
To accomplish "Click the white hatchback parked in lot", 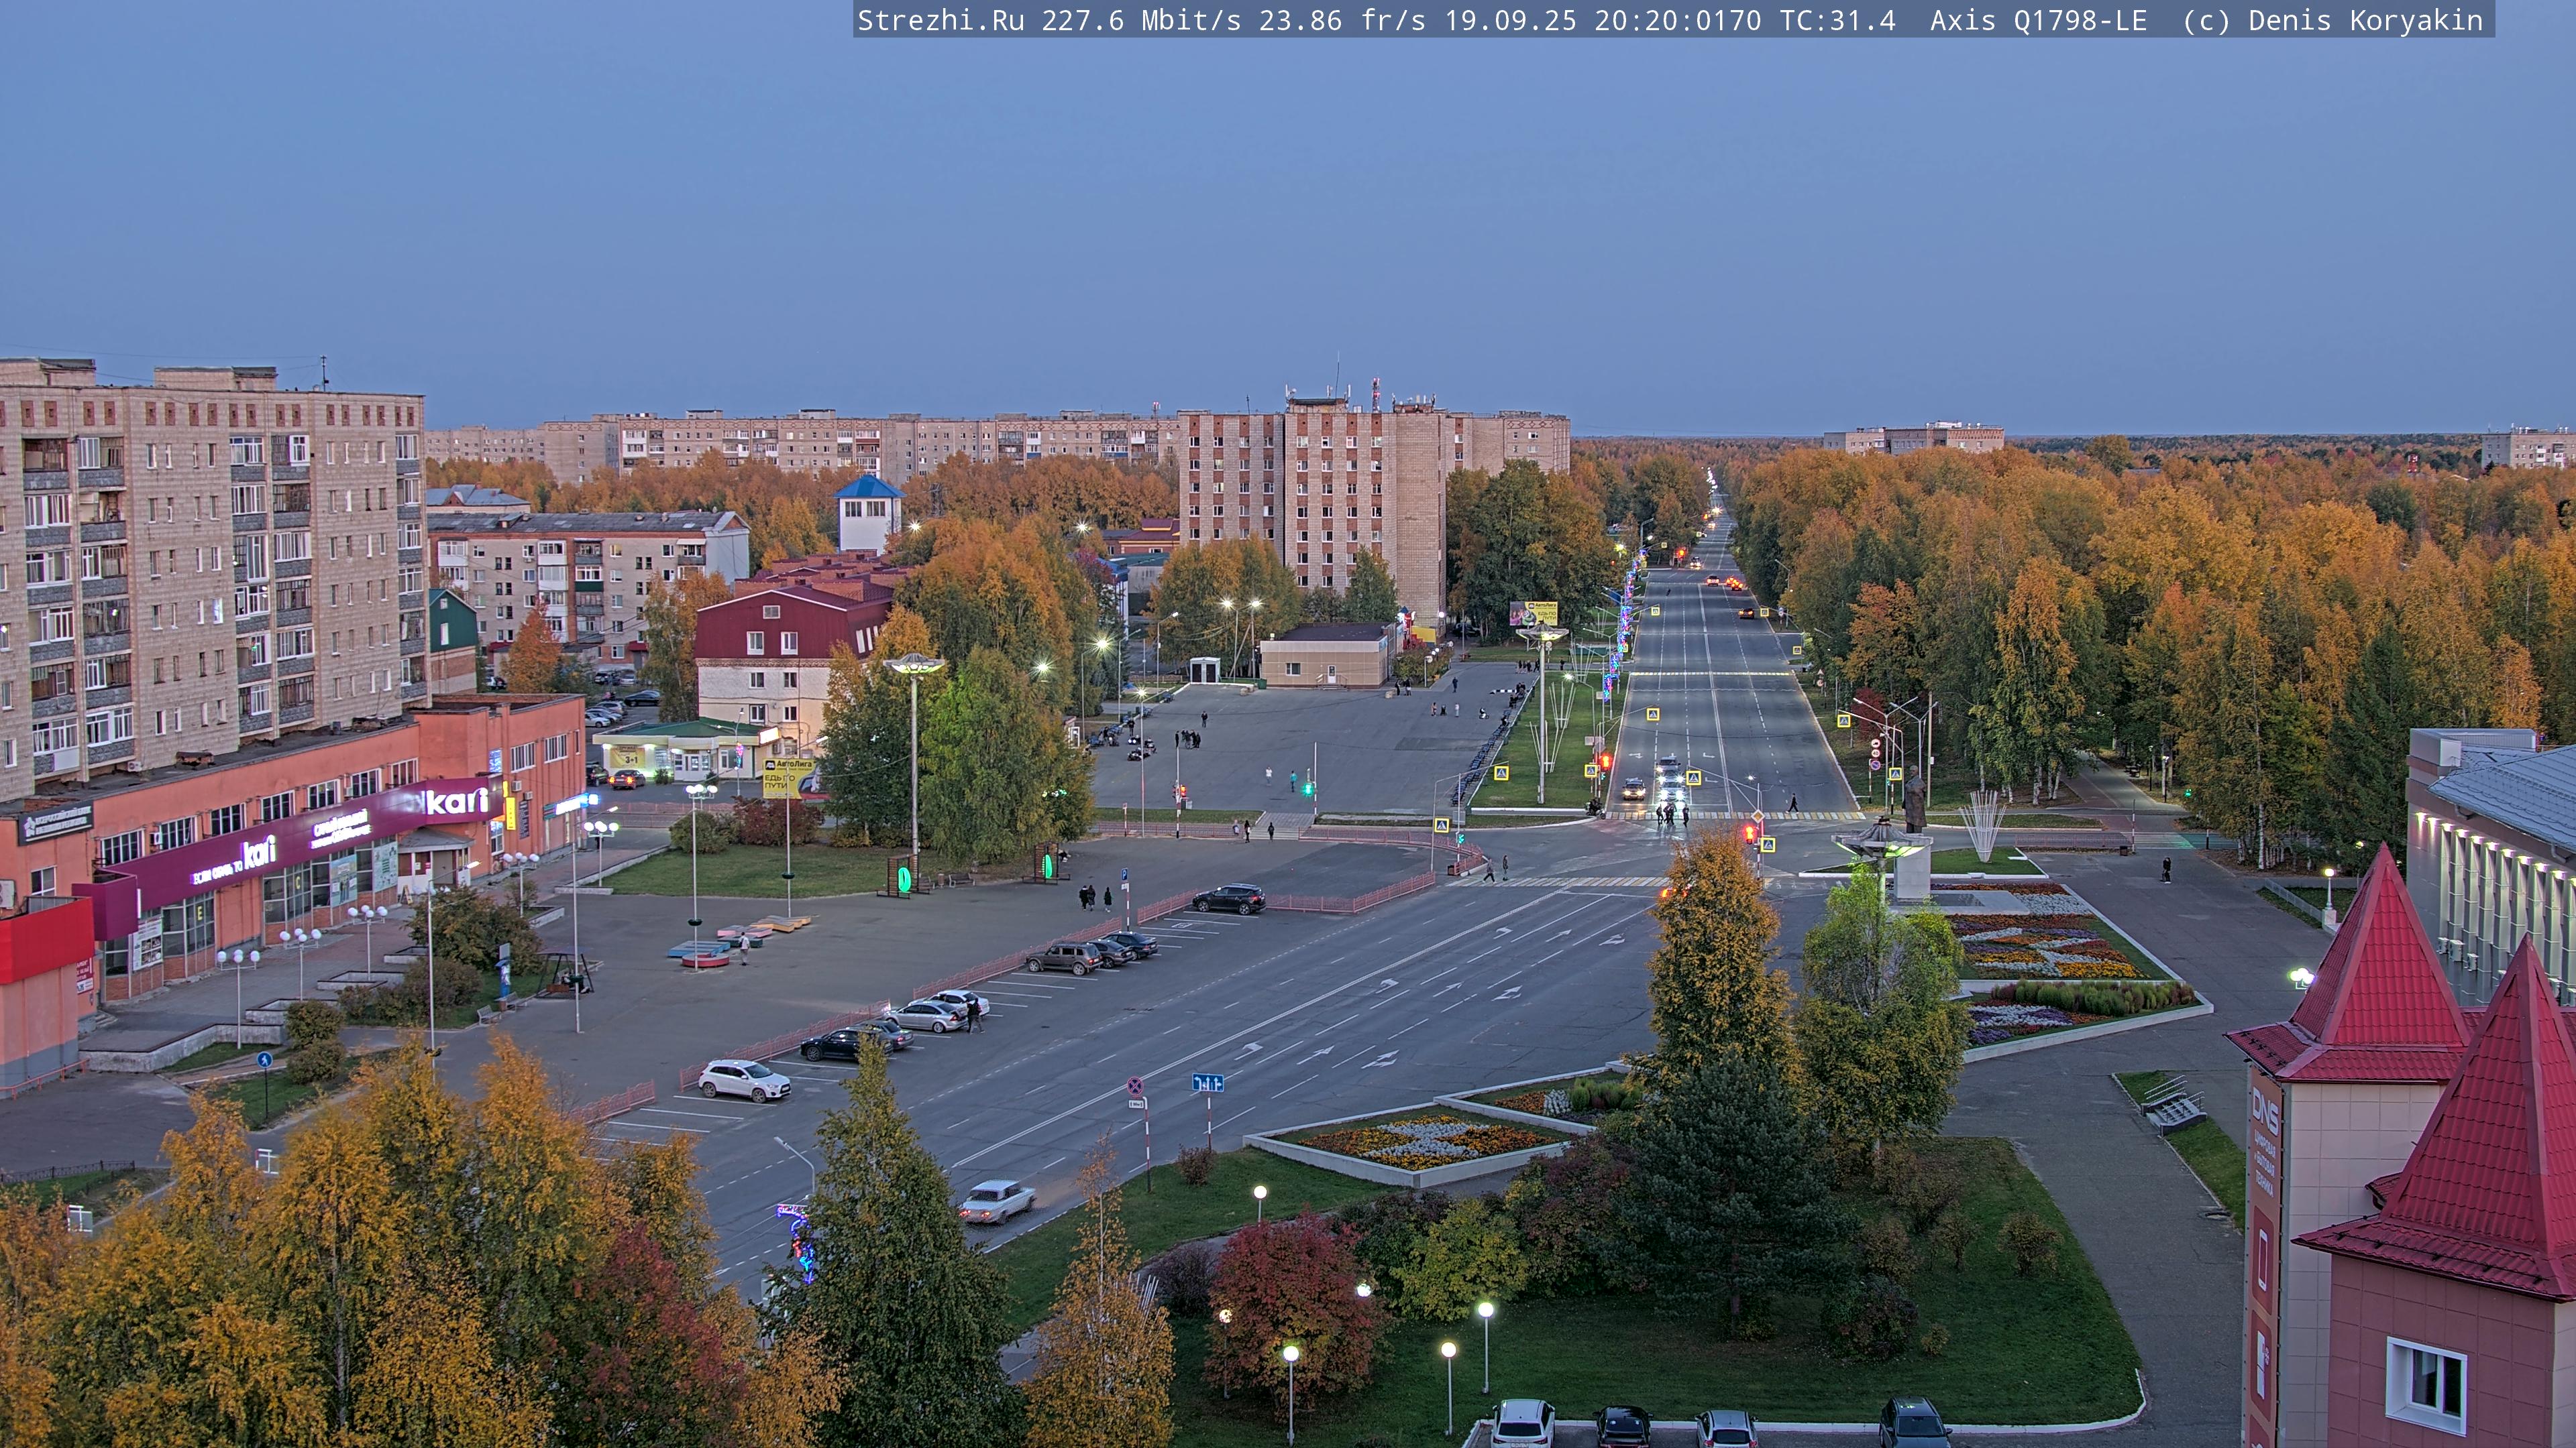I will pos(744,1080).
